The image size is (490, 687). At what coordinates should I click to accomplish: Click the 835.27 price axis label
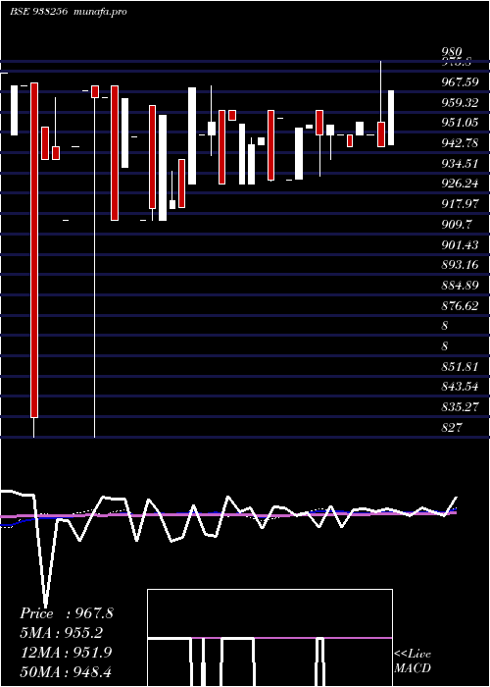(460, 407)
